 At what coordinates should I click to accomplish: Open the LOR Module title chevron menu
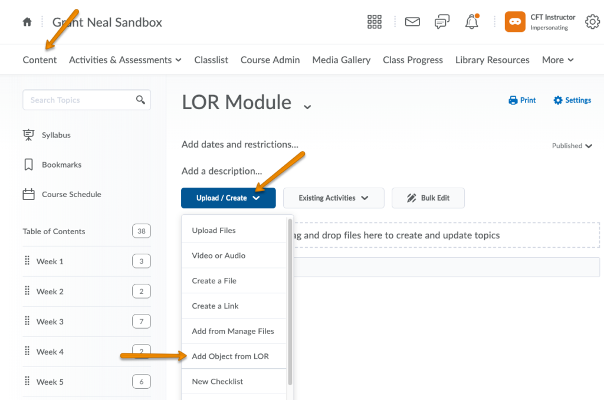(x=307, y=106)
